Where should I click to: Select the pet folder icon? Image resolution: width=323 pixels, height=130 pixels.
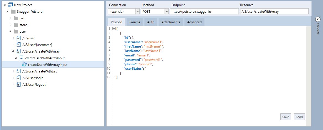(x=16, y=18)
